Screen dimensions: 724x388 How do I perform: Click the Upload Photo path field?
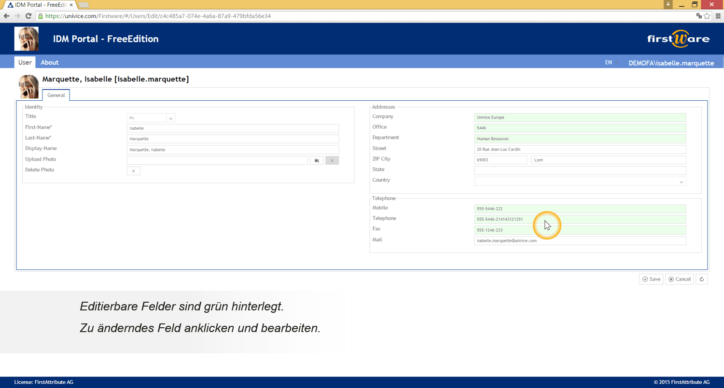click(217, 161)
